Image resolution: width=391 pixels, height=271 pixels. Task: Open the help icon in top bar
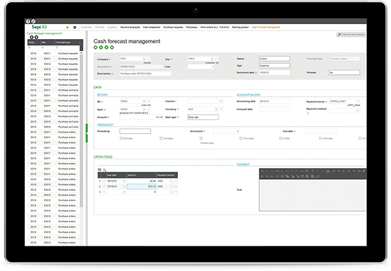[28, 21]
